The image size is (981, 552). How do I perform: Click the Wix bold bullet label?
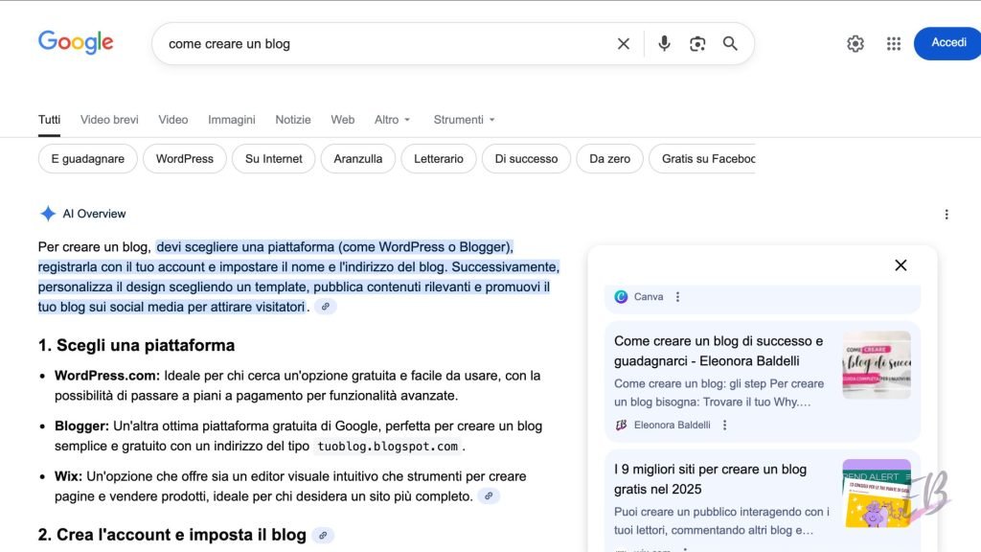coord(68,476)
